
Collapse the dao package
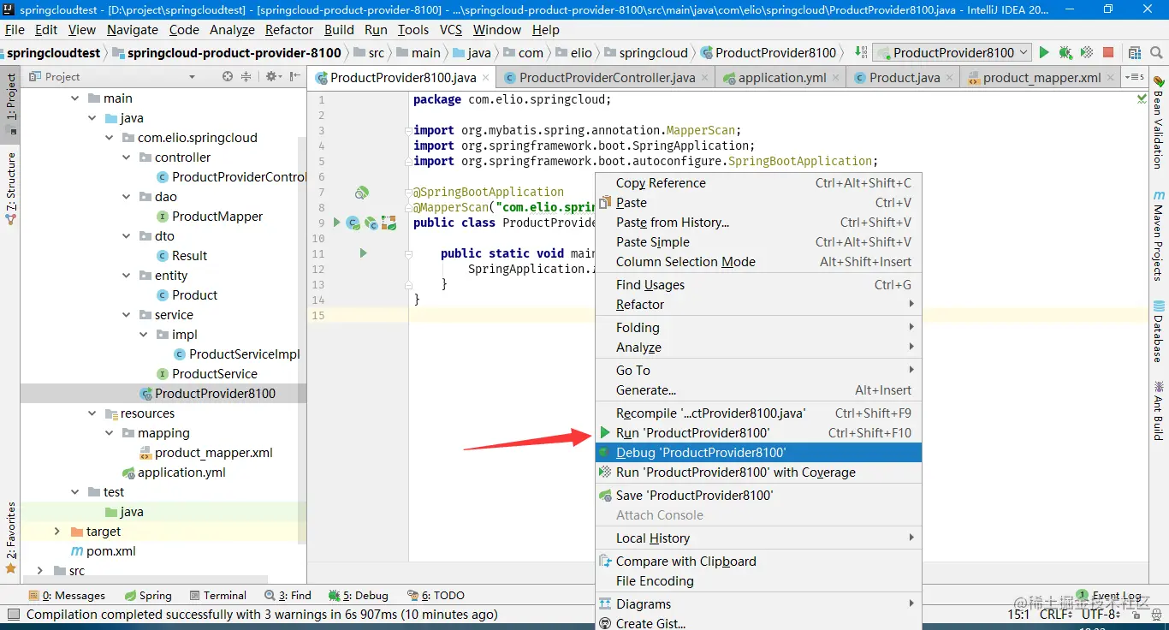(x=126, y=197)
